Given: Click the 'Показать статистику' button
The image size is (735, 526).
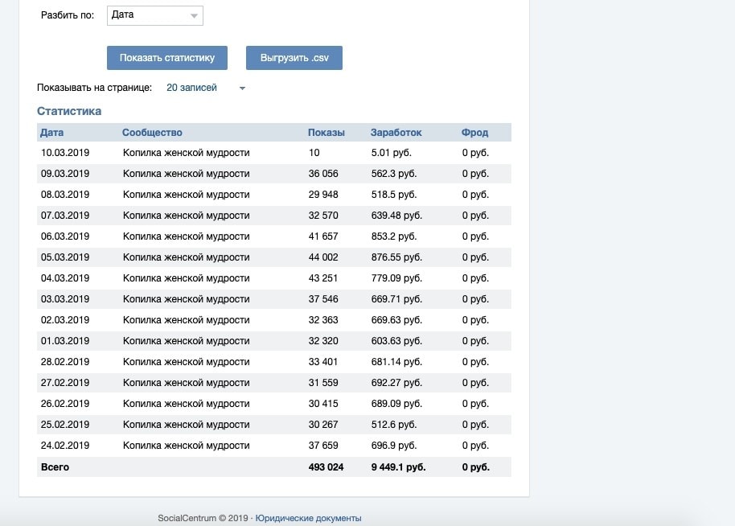Looking at the screenshot, I should click(x=167, y=58).
